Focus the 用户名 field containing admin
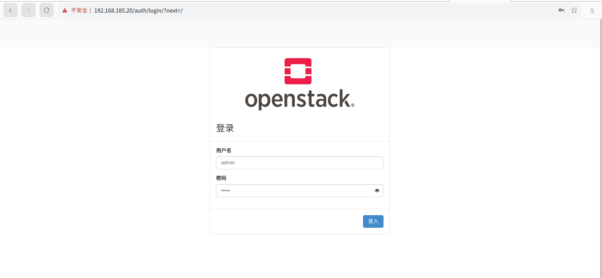The width and height of the screenshot is (602, 278). [x=300, y=163]
